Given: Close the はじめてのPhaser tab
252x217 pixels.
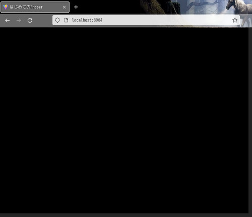Looking at the screenshot, I should tap(64, 7).
